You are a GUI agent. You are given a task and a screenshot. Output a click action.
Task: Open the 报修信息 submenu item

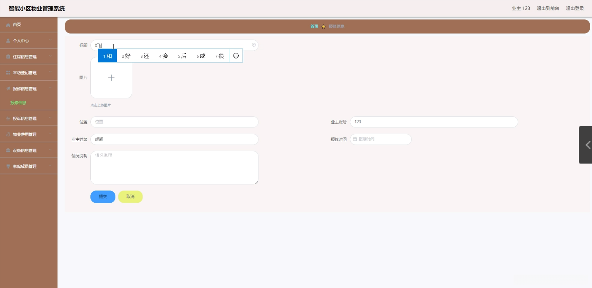[x=18, y=103]
